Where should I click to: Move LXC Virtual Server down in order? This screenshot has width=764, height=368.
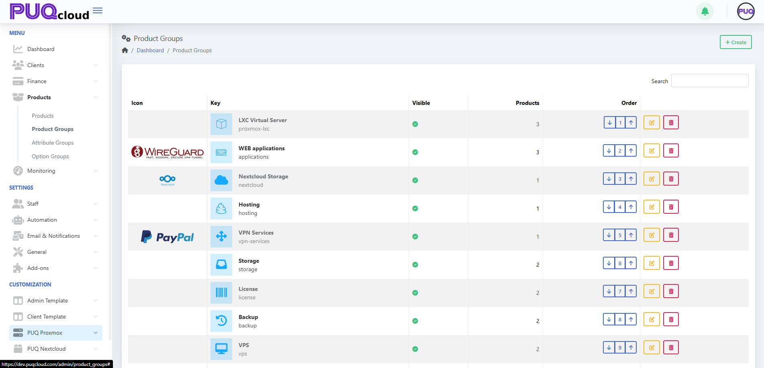coord(609,123)
